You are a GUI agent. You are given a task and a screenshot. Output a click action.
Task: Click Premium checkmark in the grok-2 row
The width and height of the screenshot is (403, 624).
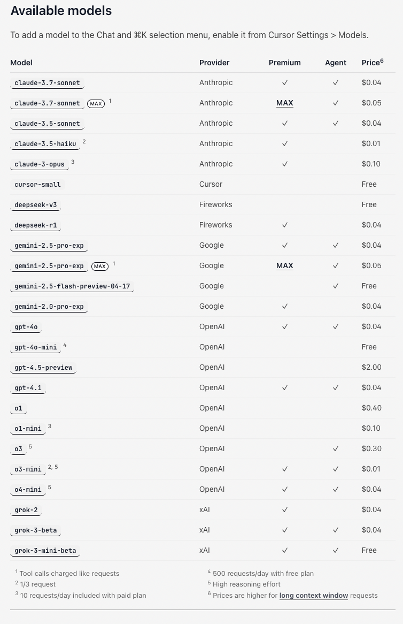285,509
